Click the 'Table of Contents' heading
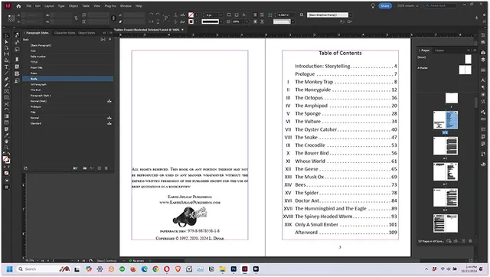Screen dimensions: 490x277 click(340, 53)
